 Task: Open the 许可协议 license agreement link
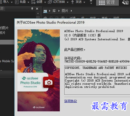point(71,101)
